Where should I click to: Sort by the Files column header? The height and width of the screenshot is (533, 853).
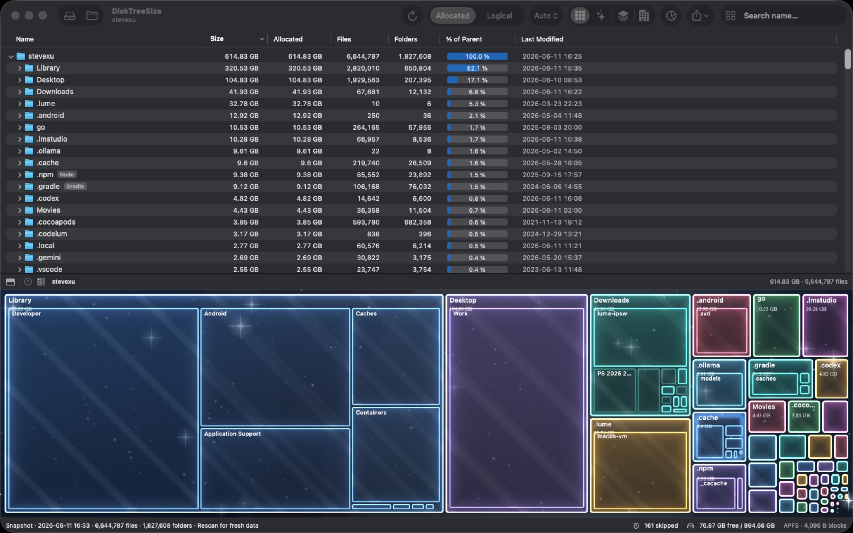click(x=359, y=39)
